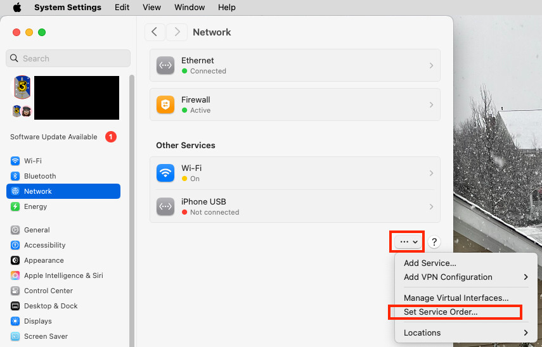Click the ellipsis more options dropdown
542x347 pixels.
point(408,242)
